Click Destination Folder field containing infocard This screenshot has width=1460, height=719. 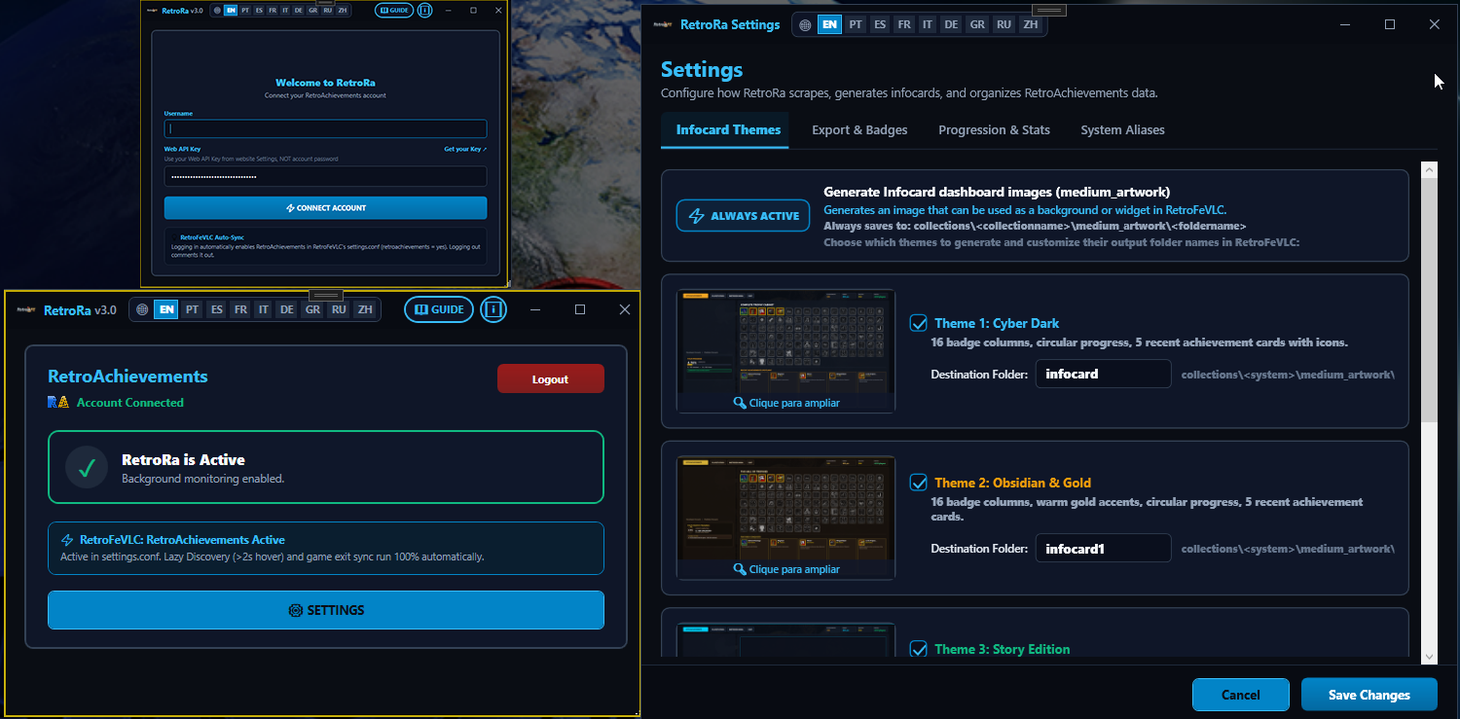click(x=1103, y=374)
